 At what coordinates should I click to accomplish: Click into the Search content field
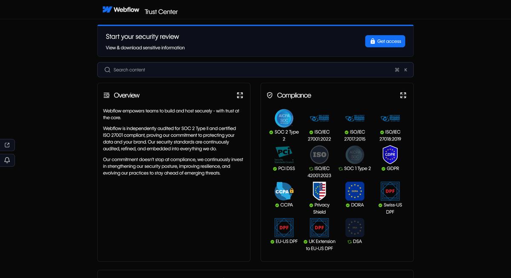coord(255,70)
